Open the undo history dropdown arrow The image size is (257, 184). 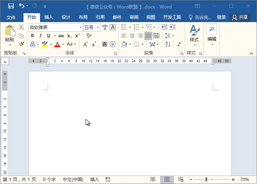pyautogui.click(x=28, y=6)
